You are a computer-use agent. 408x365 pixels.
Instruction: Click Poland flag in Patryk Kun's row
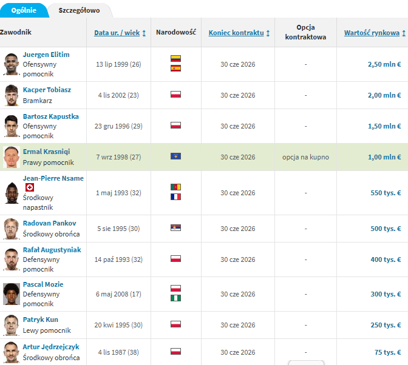point(175,324)
